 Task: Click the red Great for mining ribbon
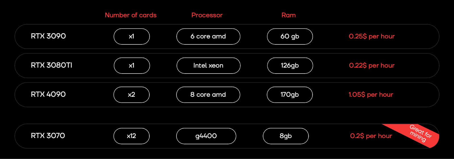(421, 133)
